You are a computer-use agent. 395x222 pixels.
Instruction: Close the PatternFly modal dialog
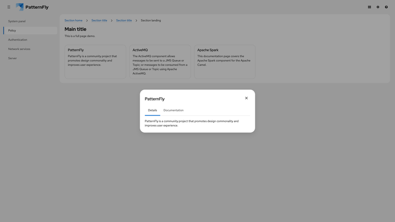[x=246, y=98]
